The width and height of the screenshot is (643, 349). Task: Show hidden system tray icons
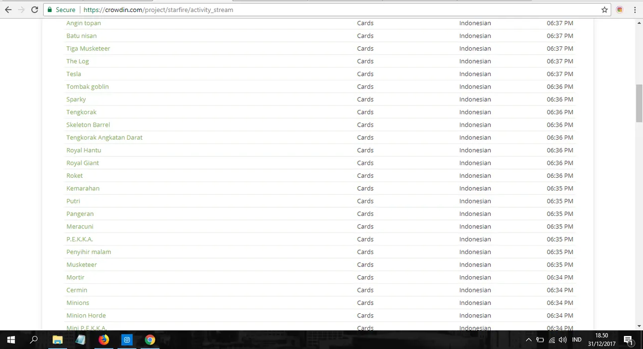(528, 340)
